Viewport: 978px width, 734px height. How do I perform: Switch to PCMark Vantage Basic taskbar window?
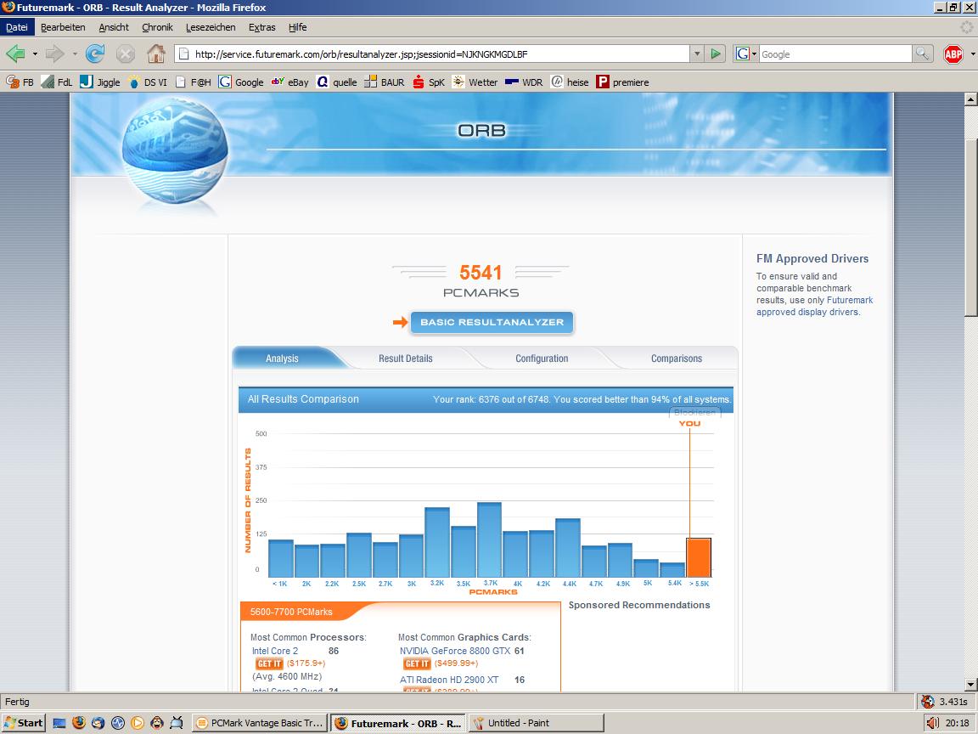(x=259, y=723)
